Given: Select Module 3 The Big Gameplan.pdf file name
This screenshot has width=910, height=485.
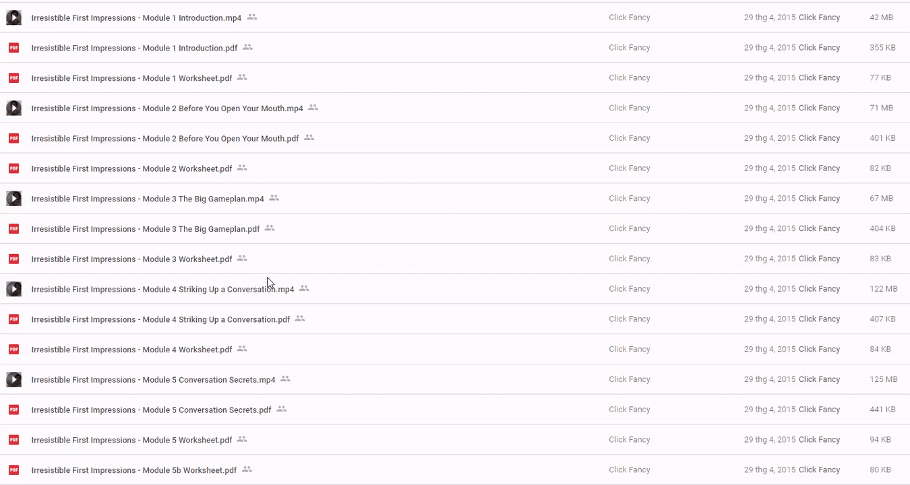Looking at the screenshot, I should tap(145, 229).
